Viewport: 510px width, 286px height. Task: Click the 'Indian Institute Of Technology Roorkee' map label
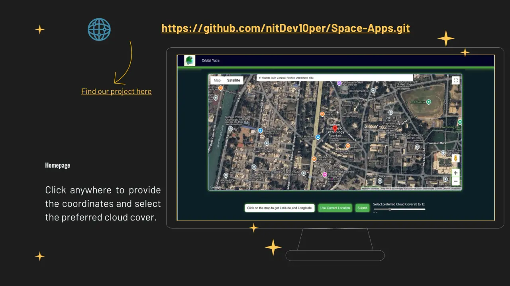pyautogui.click(x=335, y=130)
